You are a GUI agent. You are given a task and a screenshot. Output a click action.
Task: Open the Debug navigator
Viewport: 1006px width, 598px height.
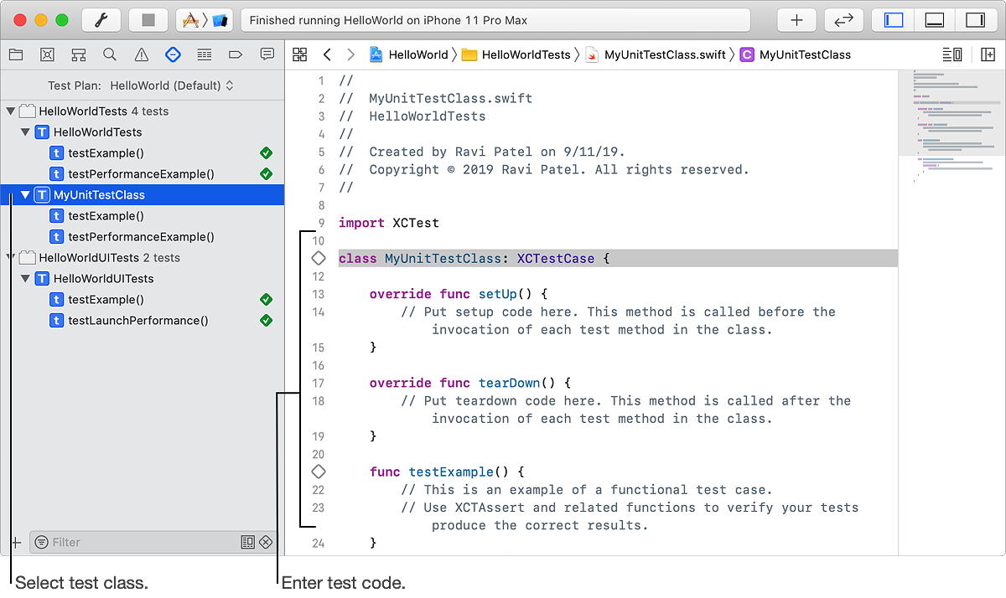coord(205,54)
